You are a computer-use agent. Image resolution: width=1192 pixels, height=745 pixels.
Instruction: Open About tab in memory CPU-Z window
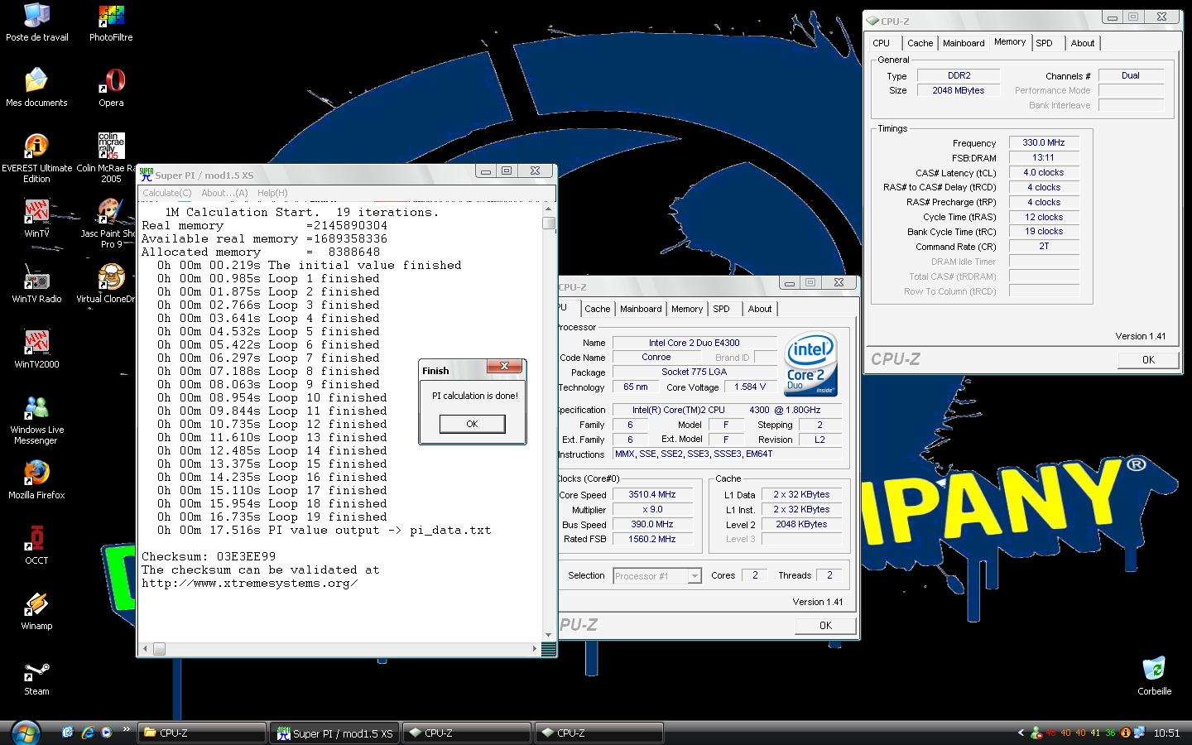tap(1083, 43)
